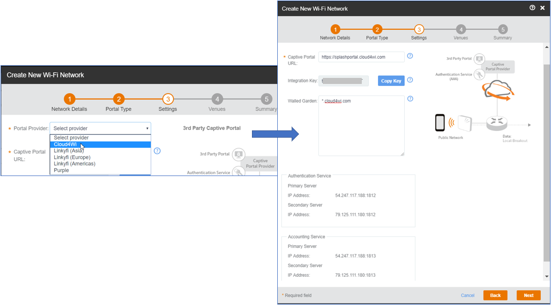This screenshot has width=551, height=305.
Task: Close the Create New Wi-Fi Network dialog
Action: 542,8
